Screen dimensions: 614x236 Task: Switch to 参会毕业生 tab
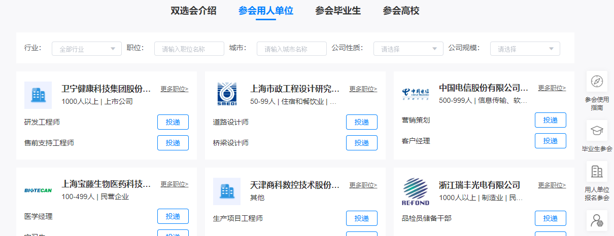pyautogui.click(x=338, y=11)
